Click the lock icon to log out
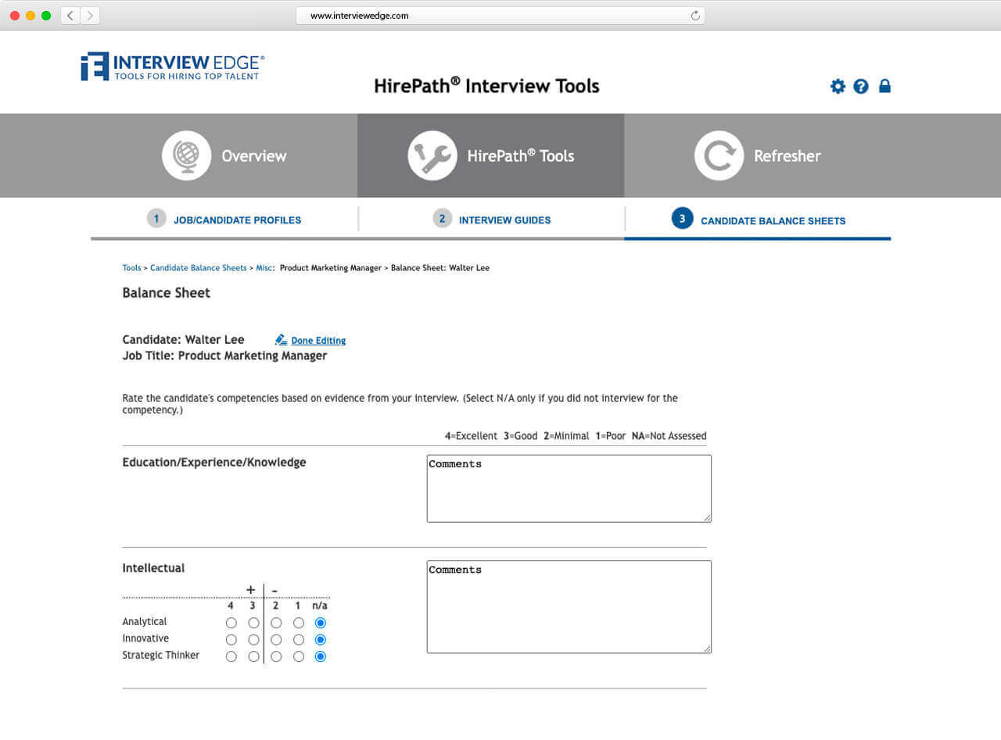The image size is (1001, 740). point(884,86)
